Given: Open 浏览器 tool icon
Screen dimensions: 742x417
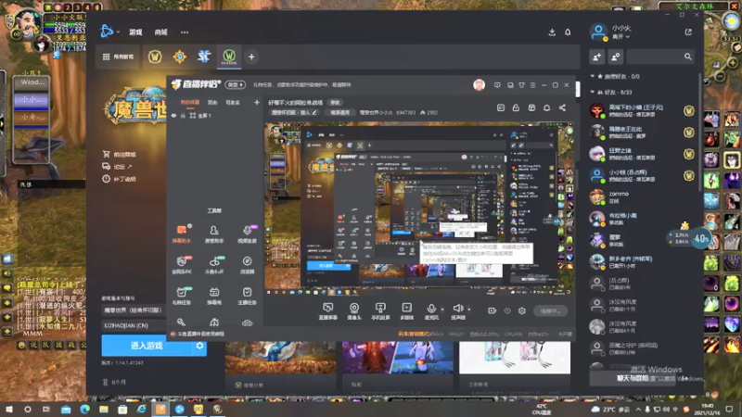Looking at the screenshot, I should 247,265.
